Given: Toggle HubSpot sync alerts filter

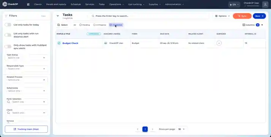Looking at the screenshot, I should coord(8,47).
